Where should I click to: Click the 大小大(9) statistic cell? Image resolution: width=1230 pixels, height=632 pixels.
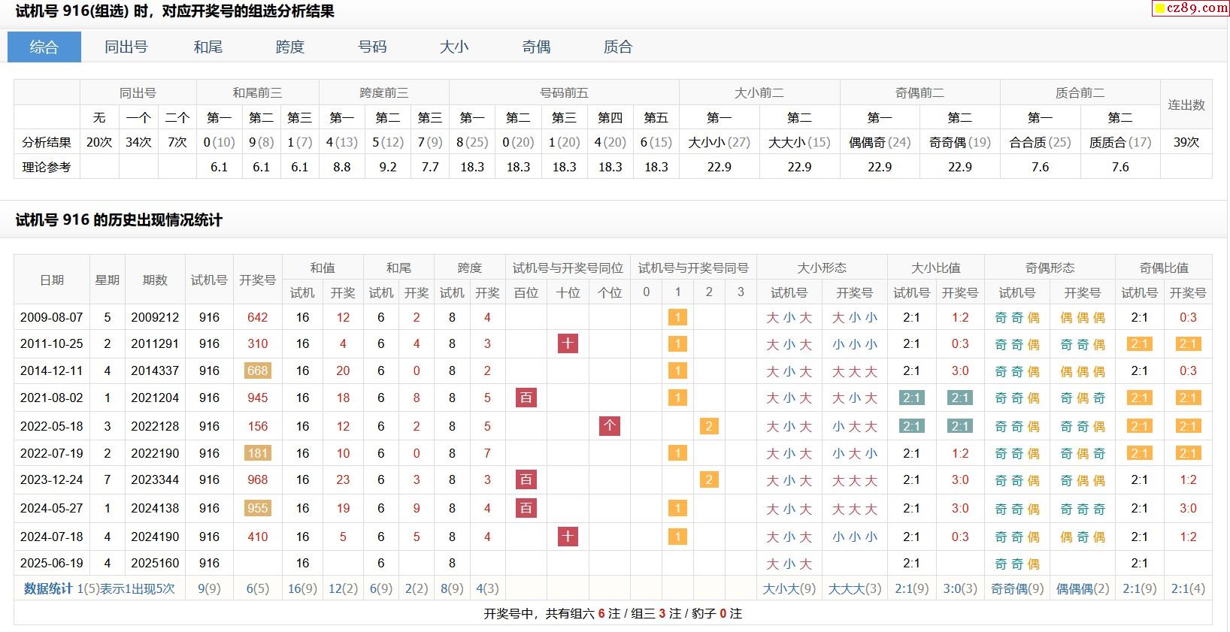(x=789, y=588)
